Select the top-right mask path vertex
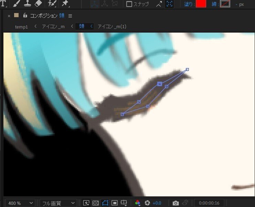The image size is (255, 207). click(x=187, y=69)
